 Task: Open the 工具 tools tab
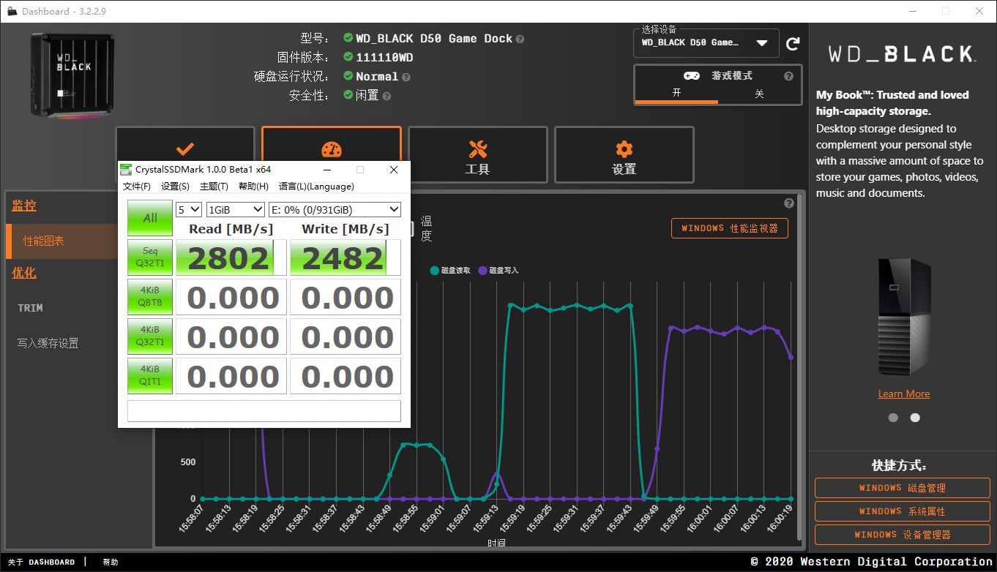pos(478,155)
